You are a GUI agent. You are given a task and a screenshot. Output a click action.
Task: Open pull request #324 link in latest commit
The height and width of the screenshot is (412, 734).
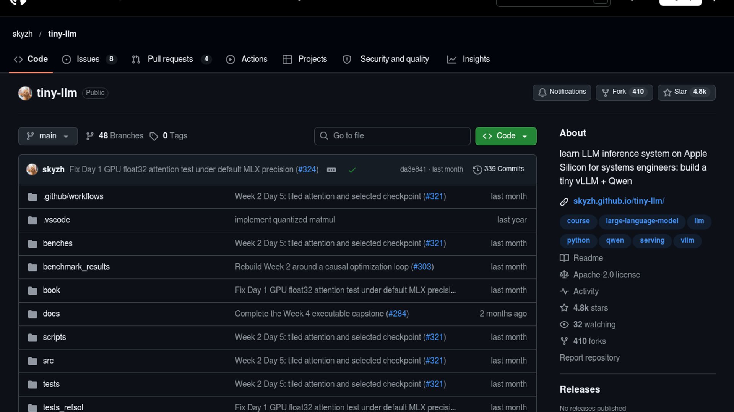coord(307,169)
